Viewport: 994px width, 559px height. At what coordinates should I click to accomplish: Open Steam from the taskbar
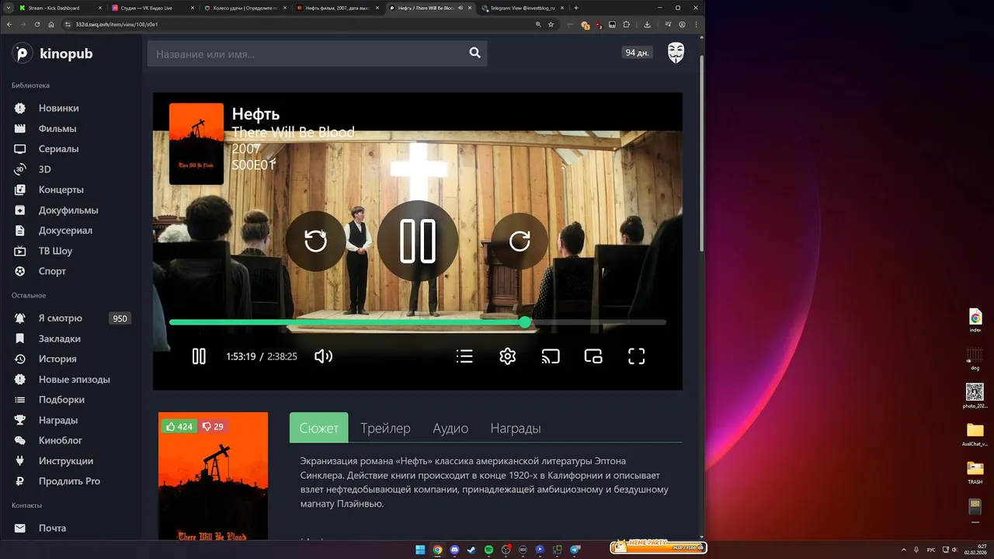471,550
